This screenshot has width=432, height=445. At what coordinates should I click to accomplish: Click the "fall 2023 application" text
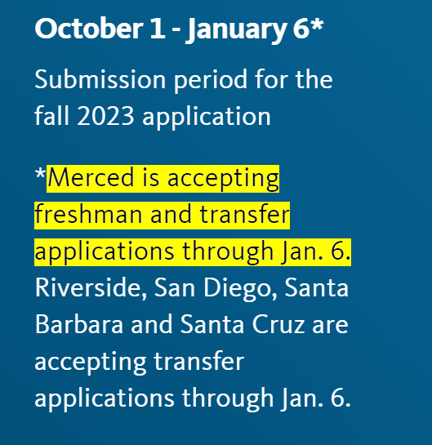[153, 116]
